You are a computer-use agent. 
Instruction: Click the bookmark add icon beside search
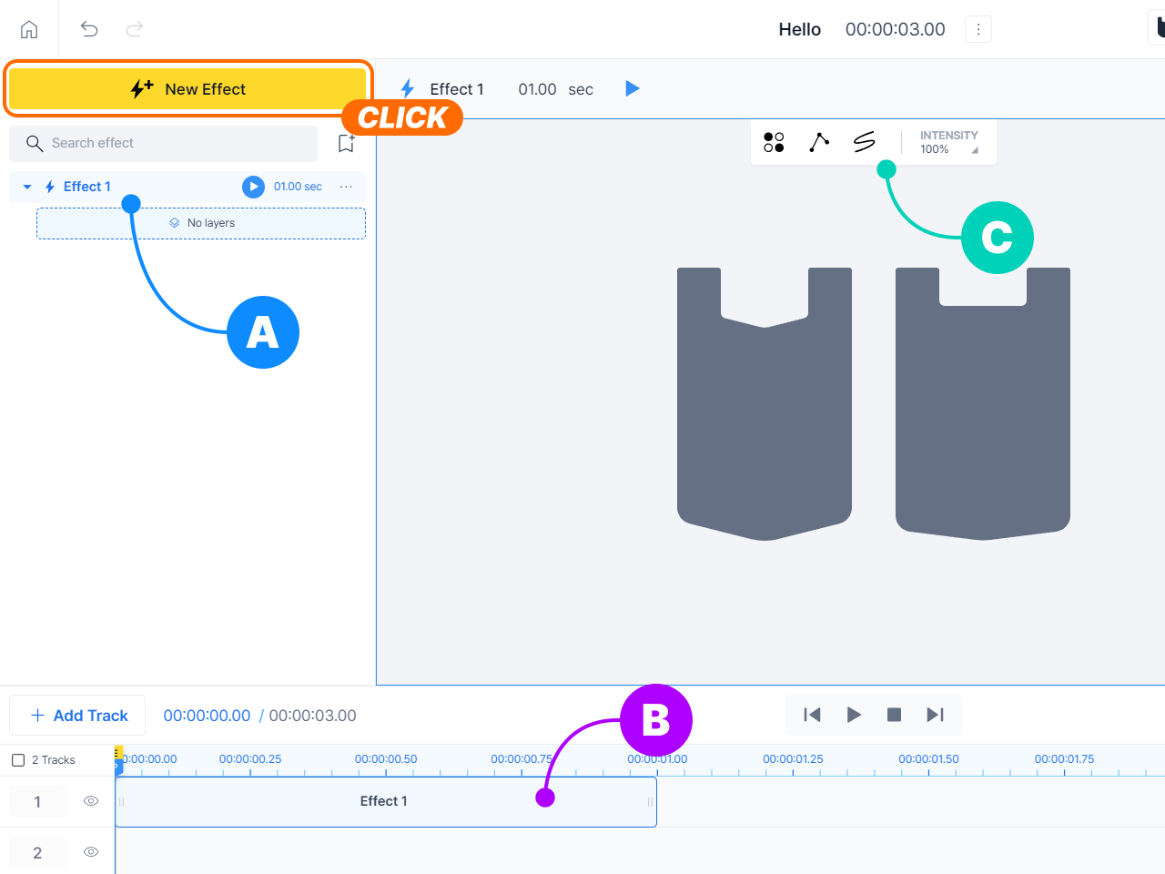346,143
